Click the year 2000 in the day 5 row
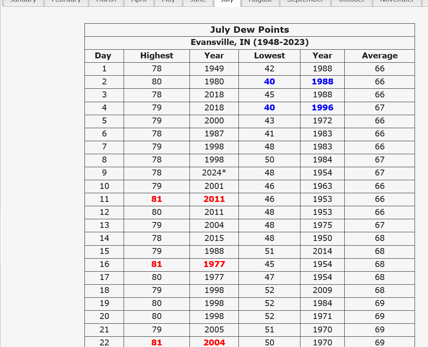The image size is (428, 347). [x=214, y=121]
